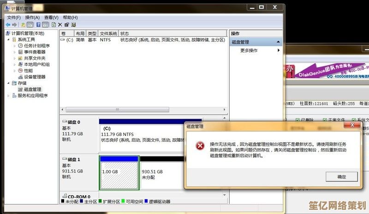This screenshot has width=369, height=214.
Task: Sort by the 类型 column header
Action: (x=92, y=33)
